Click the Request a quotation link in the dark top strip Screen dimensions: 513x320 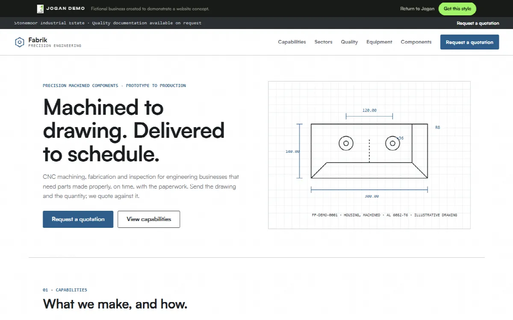[478, 23]
